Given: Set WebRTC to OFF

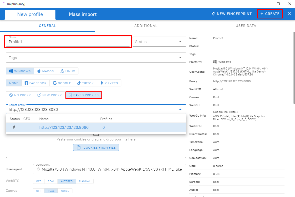Looking at the screenshot, I should click(x=38, y=181).
